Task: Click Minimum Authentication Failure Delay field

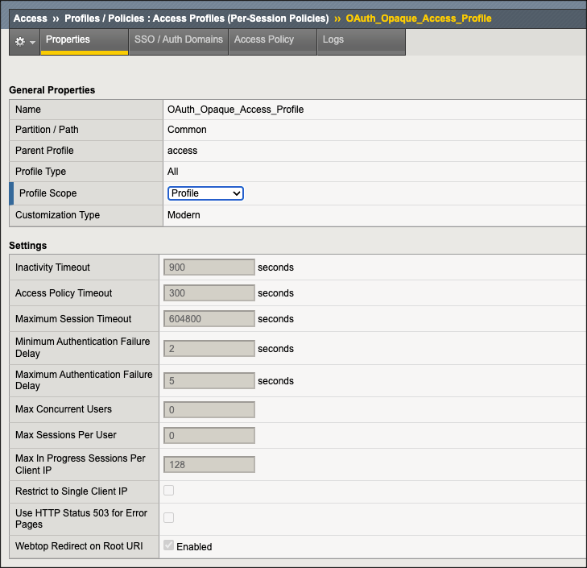Action: pyautogui.click(x=209, y=349)
